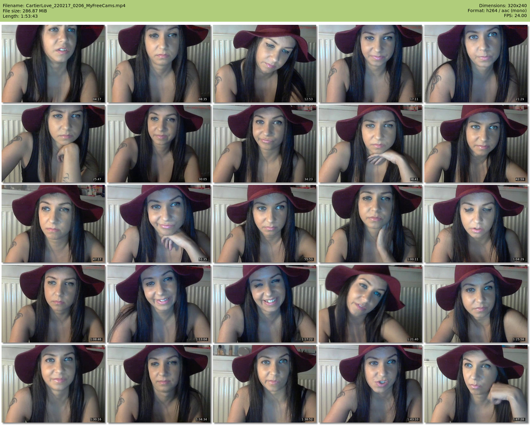Open the frame stamped 1:34:34
This screenshot has height=425, width=530.
[x=159, y=384]
